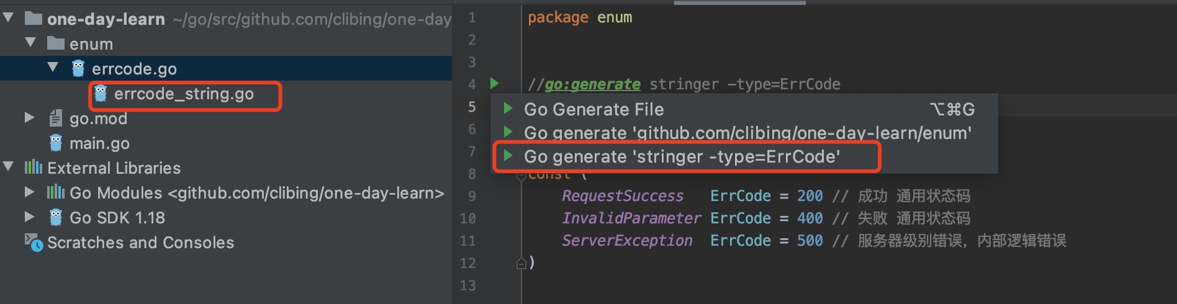This screenshot has width=1177, height=304.
Task: Click the go.mod file icon
Action: pos(56,118)
